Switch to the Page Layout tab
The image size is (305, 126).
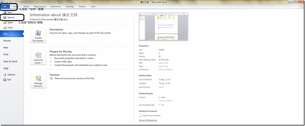40,7
